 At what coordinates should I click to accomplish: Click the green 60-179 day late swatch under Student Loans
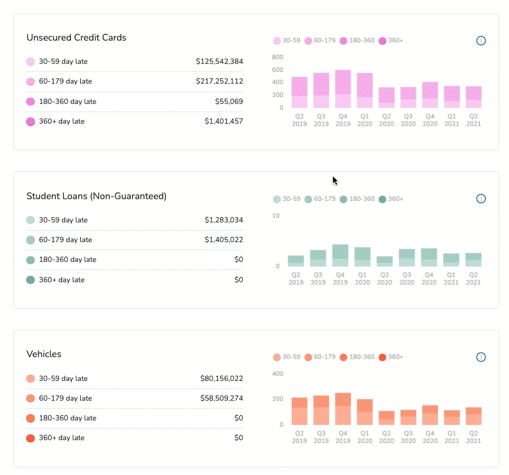(x=31, y=240)
